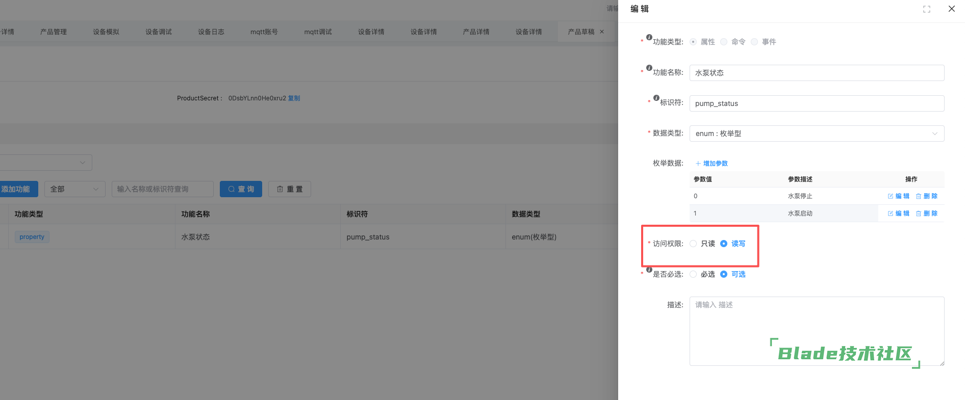Click the fullscreen expand icon in edit panel
Image resolution: width=965 pixels, height=400 pixels.
(926, 9)
